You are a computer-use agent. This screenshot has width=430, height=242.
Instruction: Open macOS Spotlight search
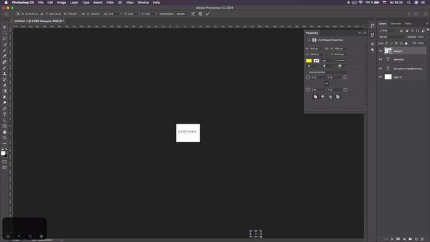(409, 3)
